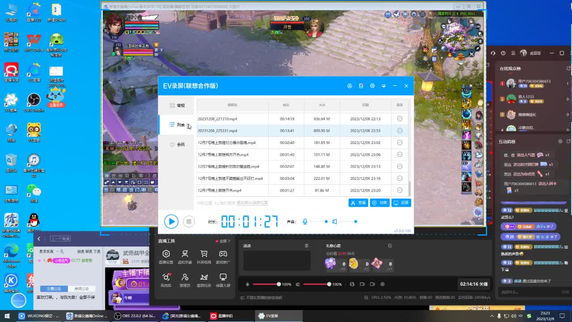Open target settings icon in live control bar

[382, 284]
